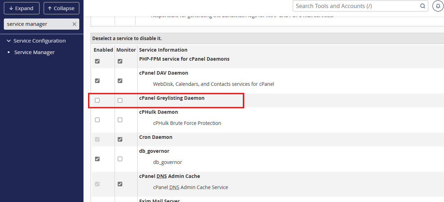Disable the db_governor service checkbox
The height and width of the screenshot is (202, 444).
[x=97, y=159]
